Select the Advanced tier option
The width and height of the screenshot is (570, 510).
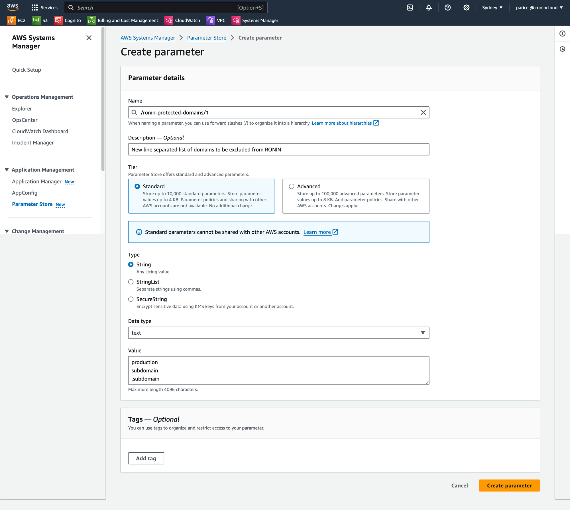tap(292, 186)
